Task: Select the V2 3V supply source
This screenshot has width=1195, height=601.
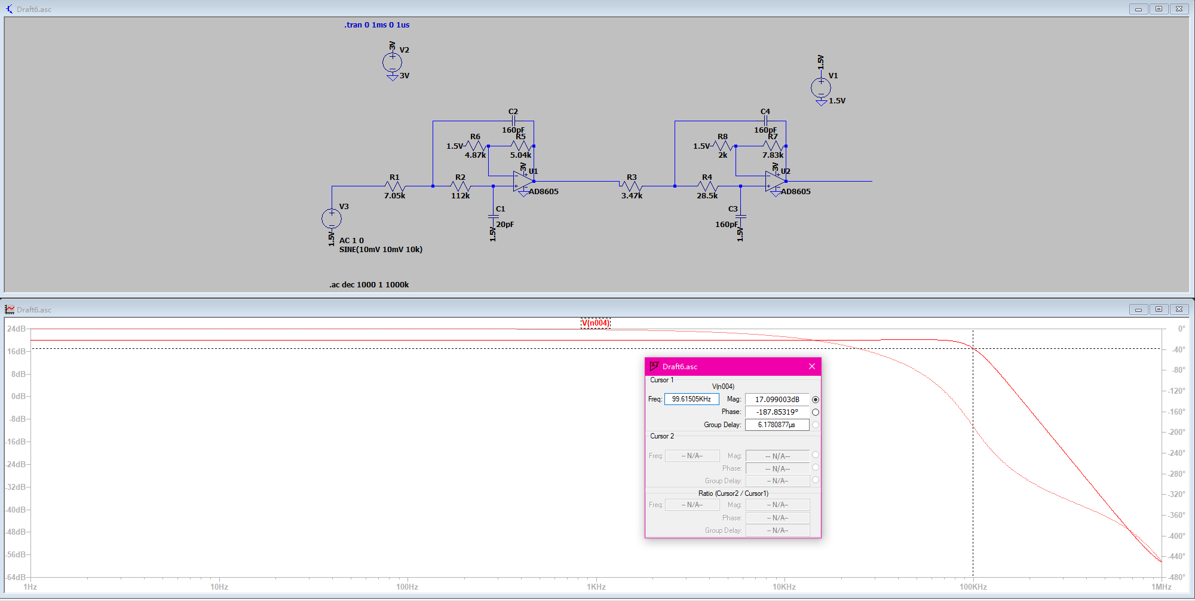Action: (x=392, y=62)
